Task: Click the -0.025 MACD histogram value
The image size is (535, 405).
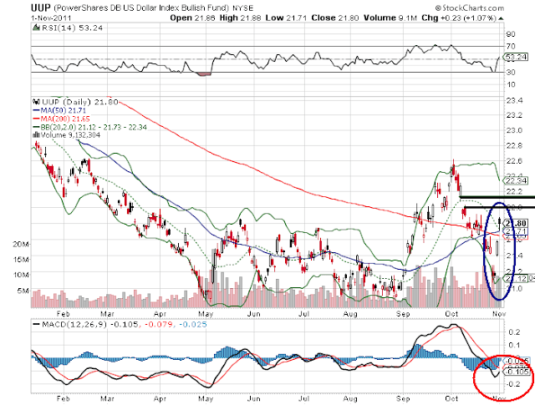Action: coord(193,325)
